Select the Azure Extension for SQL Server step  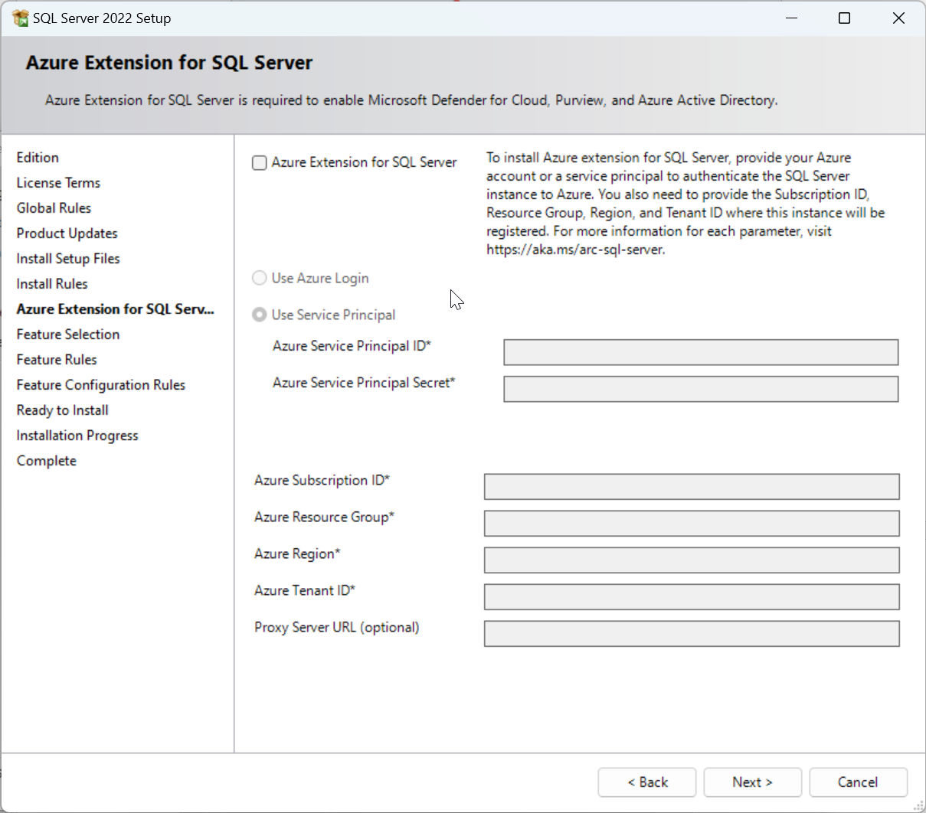pos(116,309)
